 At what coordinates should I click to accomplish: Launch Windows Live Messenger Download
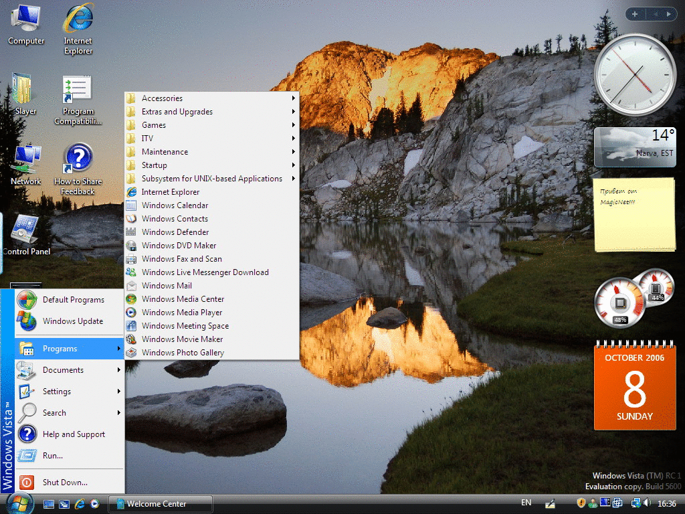pyautogui.click(x=212, y=272)
